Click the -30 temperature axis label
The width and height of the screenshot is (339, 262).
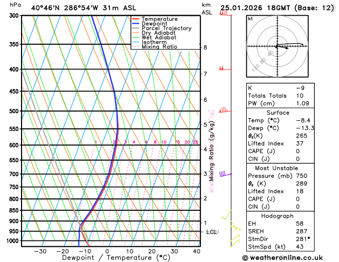40,251
